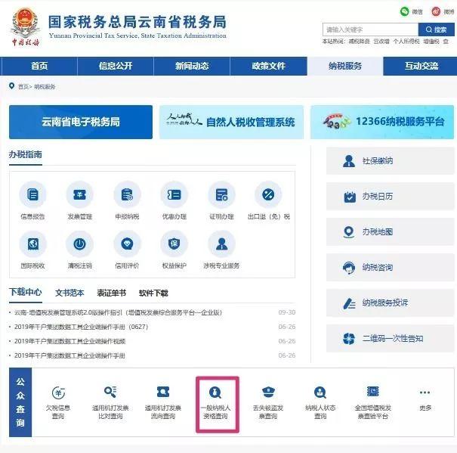The width and height of the screenshot is (457, 453).
Task: Focus the 请输入关键字 search field
Action: [x=370, y=29]
